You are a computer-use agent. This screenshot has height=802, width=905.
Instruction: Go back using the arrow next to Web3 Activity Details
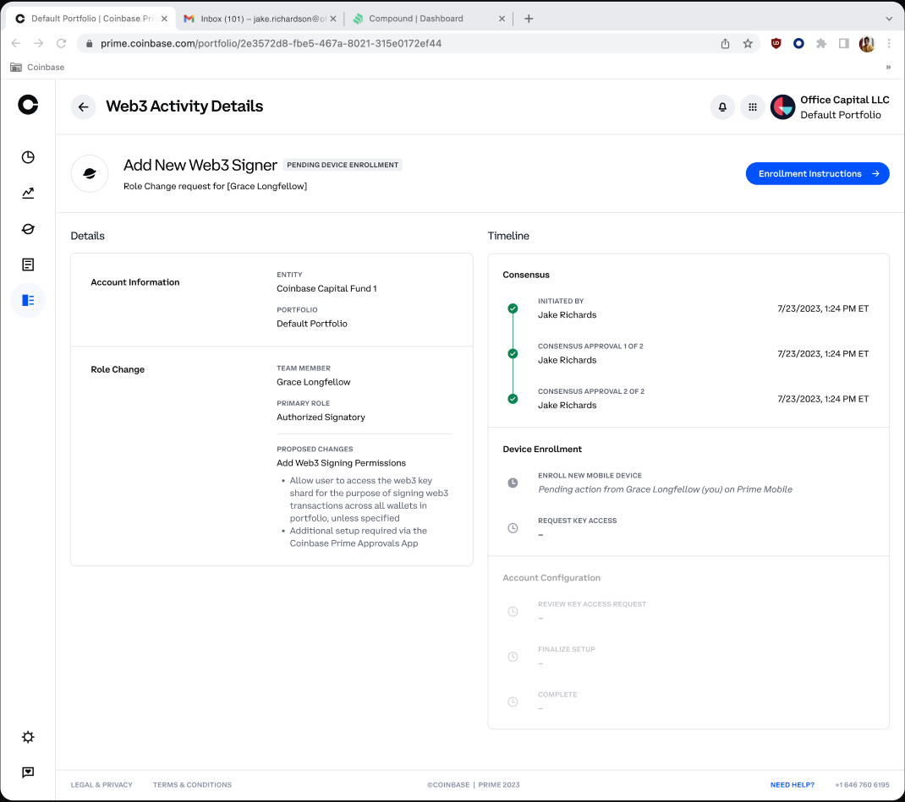[x=83, y=106]
